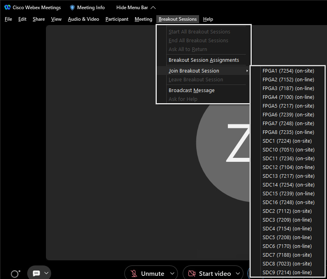Open the Participant menu
Viewport: 327px width, 279px height.
click(x=117, y=19)
